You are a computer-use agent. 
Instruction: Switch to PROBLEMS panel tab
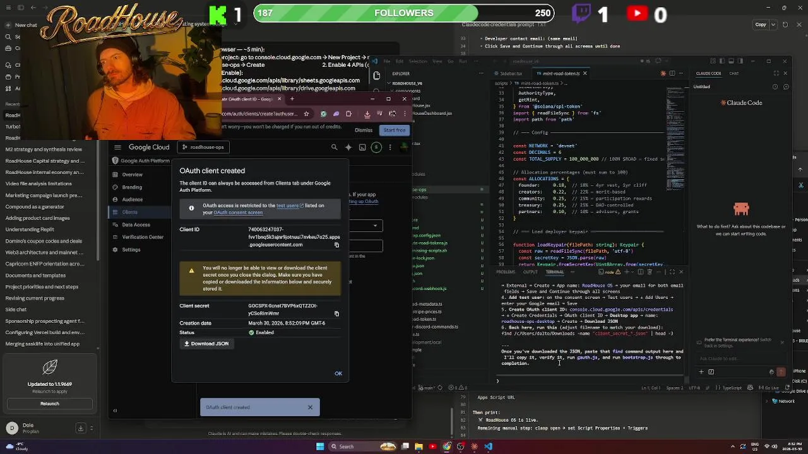coord(506,272)
